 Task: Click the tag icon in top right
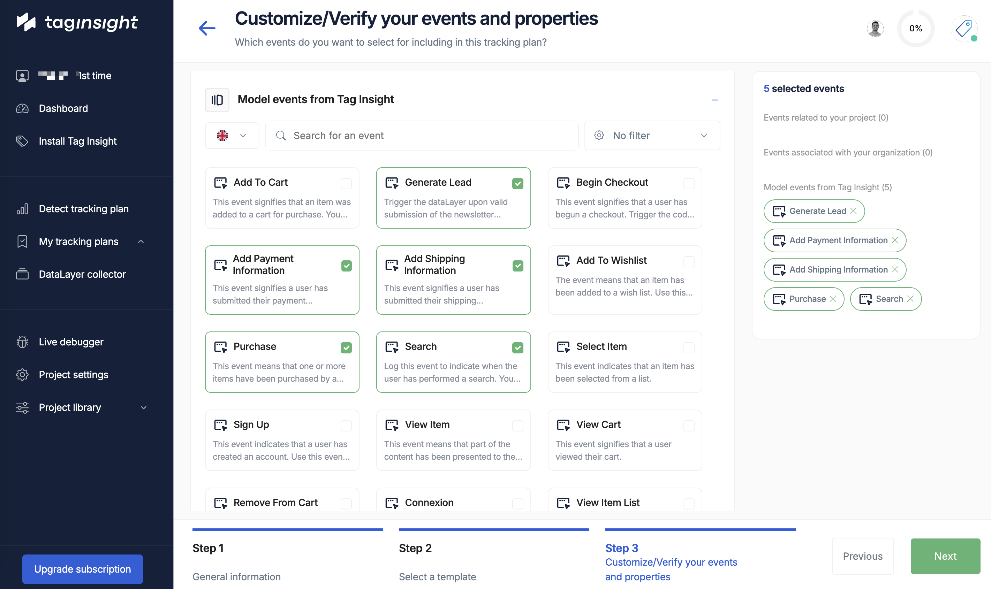963,29
